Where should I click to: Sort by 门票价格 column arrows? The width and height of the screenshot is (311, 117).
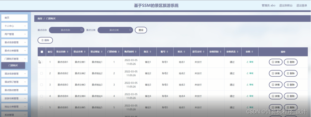point(118,52)
